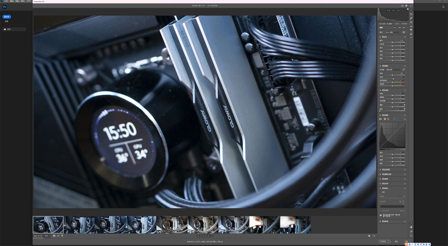Click the B&W conversion button
Viewport: 448px width, 246px height.
tap(400, 28)
